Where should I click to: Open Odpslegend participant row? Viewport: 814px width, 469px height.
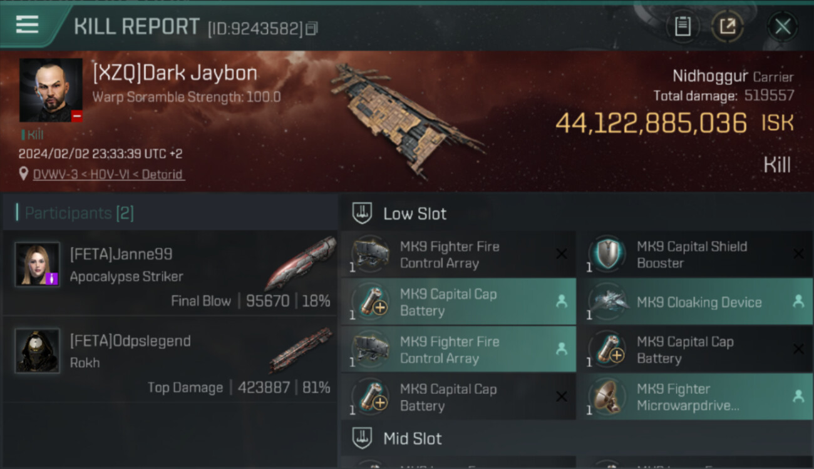(170, 360)
